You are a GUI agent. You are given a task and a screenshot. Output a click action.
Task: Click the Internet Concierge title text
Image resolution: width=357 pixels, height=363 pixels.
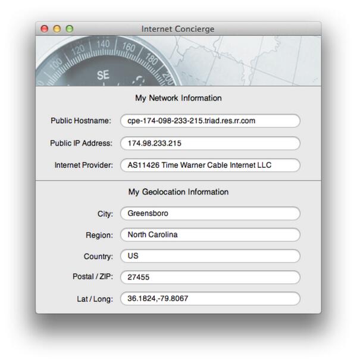click(x=178, y=29)
